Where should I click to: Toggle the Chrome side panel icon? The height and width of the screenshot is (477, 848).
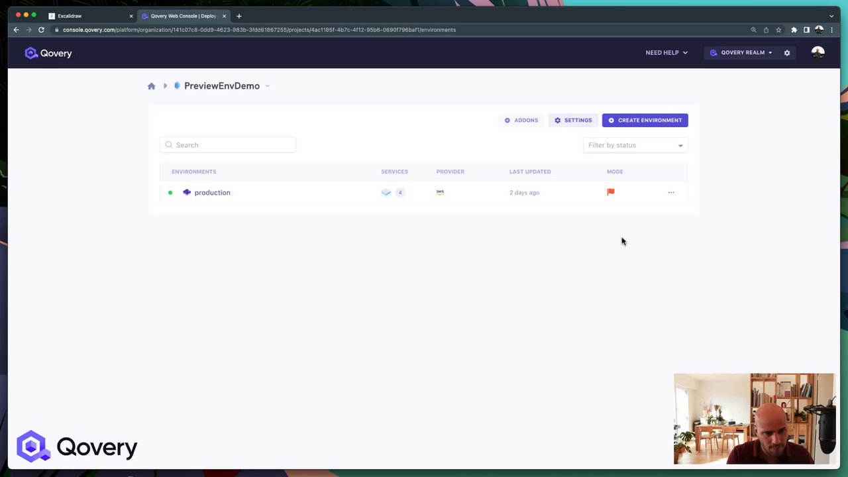pyautogui.click(x=806, y=30)
